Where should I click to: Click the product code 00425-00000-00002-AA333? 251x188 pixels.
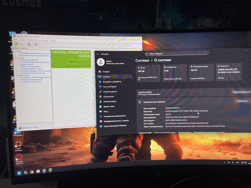pyautogui.click(x=176, y=120)
